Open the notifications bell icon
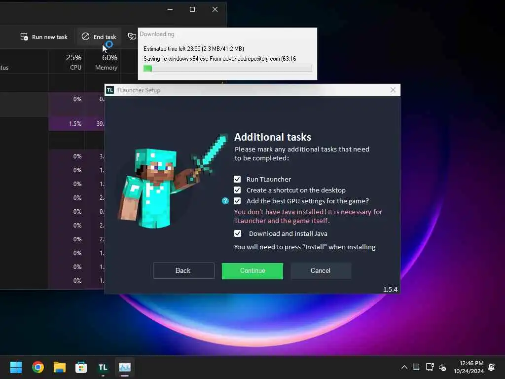 point(492,367)
